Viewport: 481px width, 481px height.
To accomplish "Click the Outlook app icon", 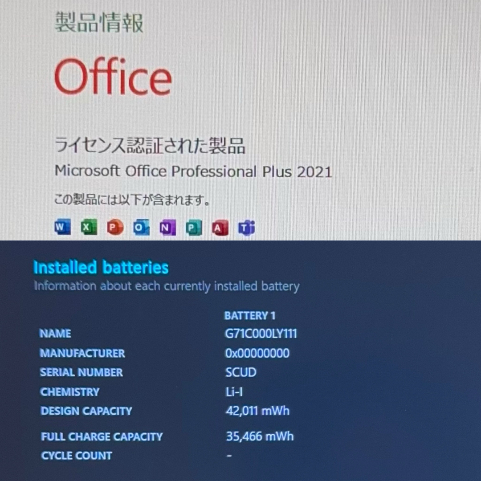I will tap(142, 227).
